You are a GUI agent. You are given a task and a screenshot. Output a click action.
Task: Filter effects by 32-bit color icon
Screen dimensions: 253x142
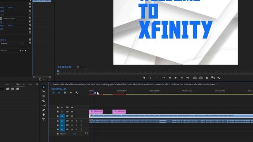coord(13,89)
